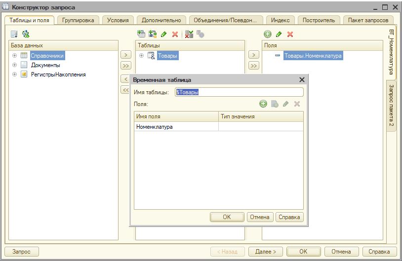
Task: Click РегистрыНакопления icon in database tree
Action: [x=24, y=75]
